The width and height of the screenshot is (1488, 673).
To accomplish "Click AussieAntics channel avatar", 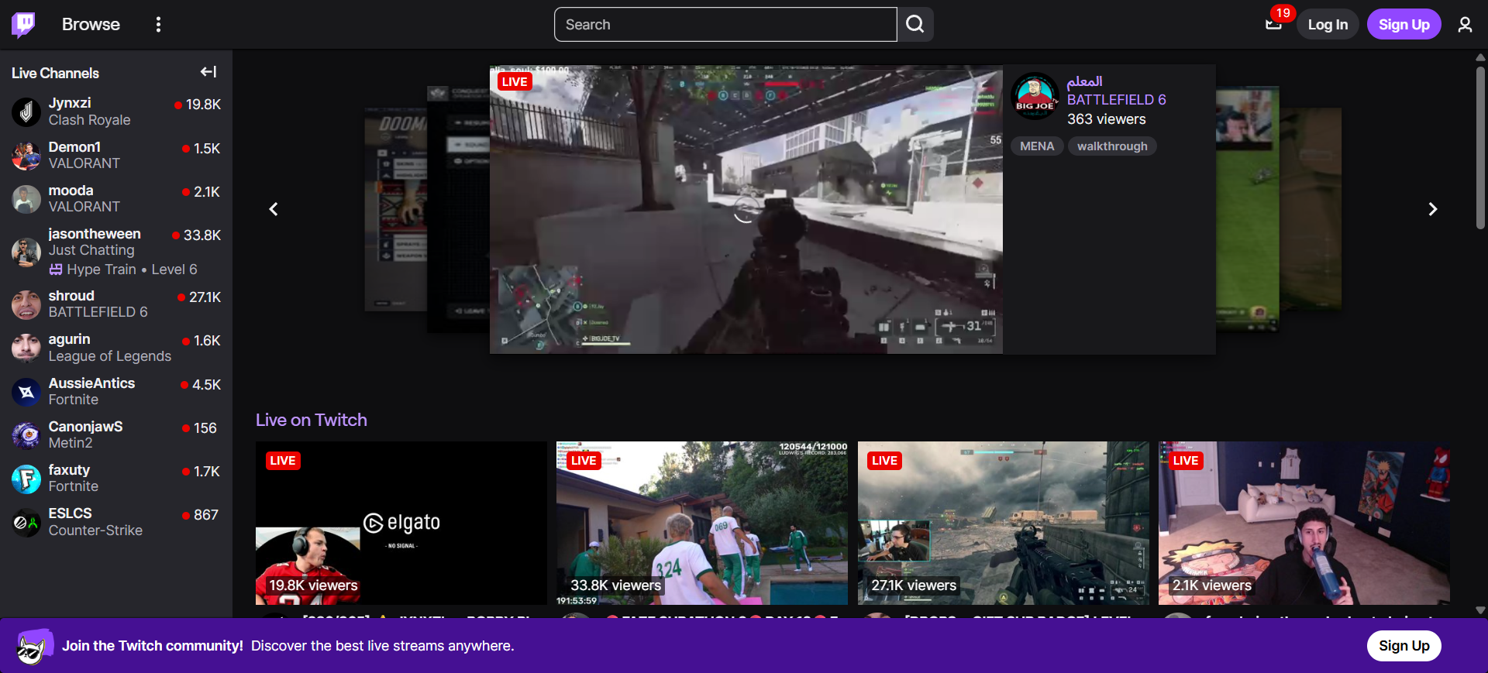I will (x=26, y=392).
